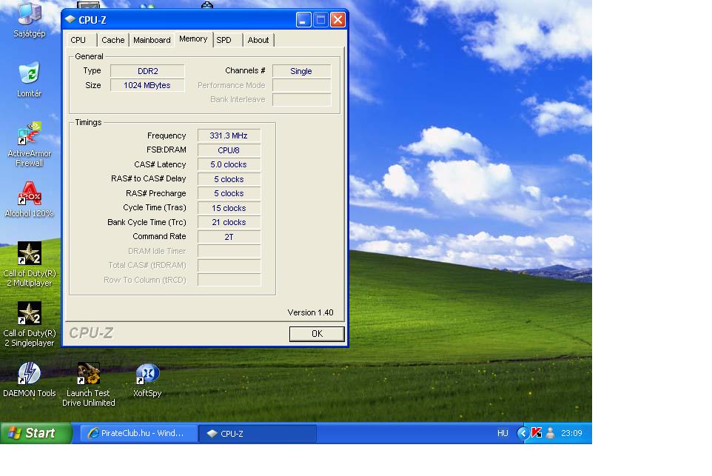
Task: Click the empty Bank Interleave field
Action: (x=301, y=99)
